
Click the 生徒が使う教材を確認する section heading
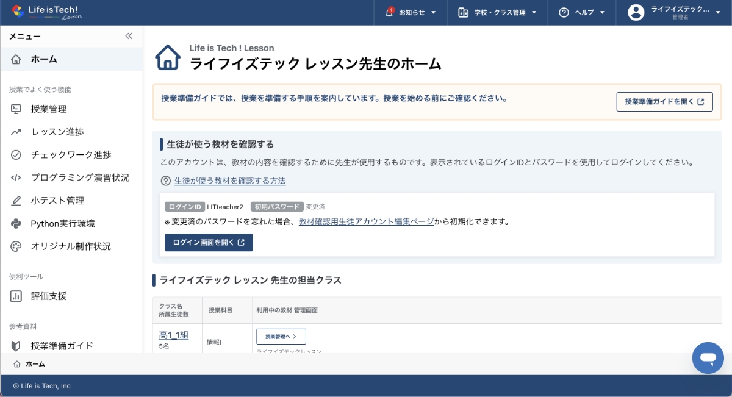point(220,145)
